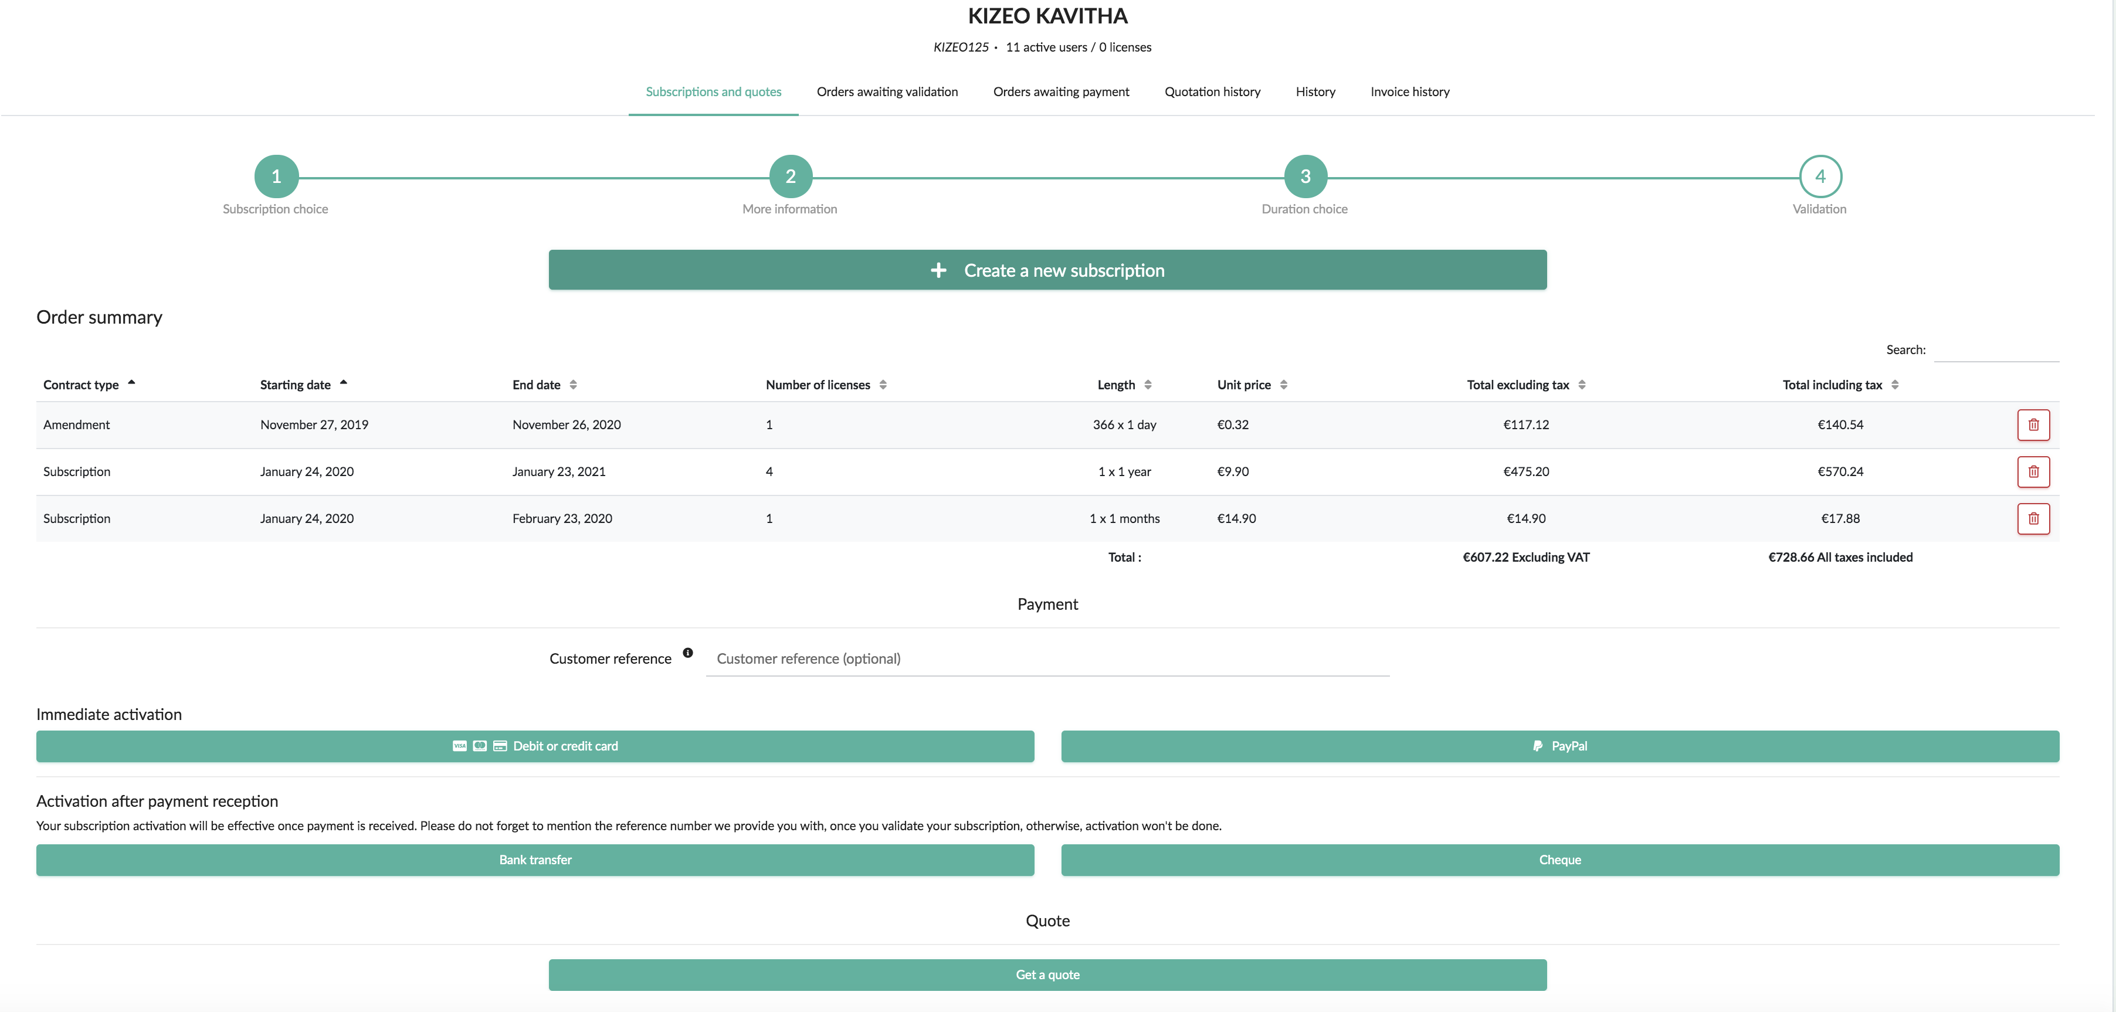Open Invoice history tab
Image resolution: width=2116 pixels, height=1012 pixels.
tap(1409, 92)
